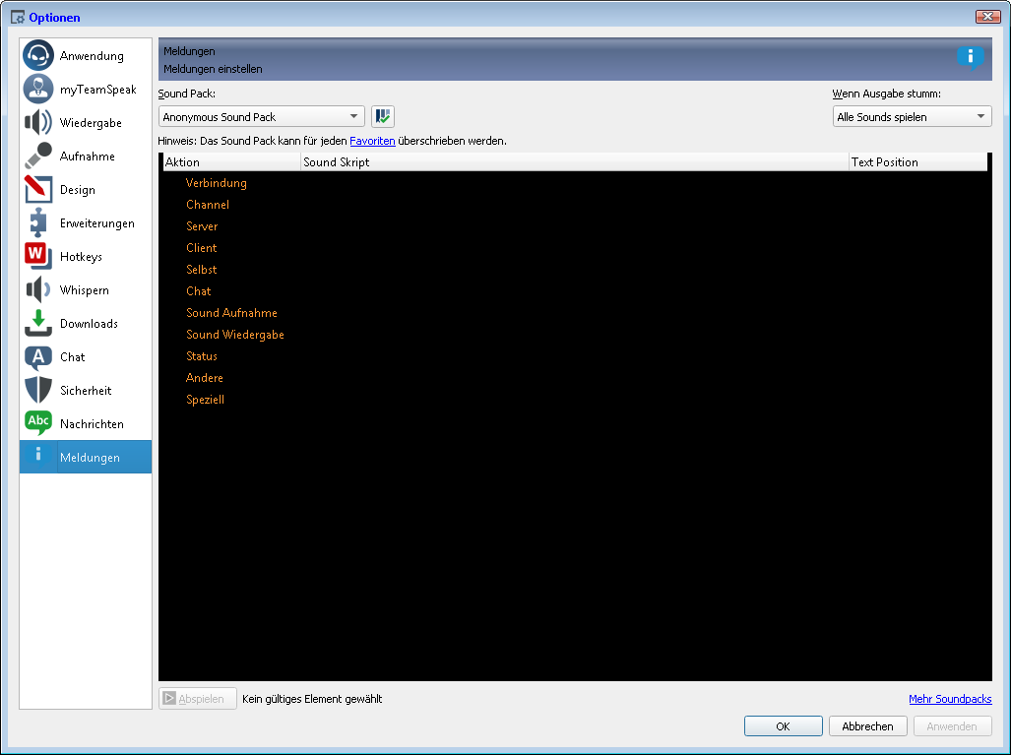Switch to the Aufnahme page
Viewport: 1011px width, 755px height.
pyautogui.click(x=86, y=157)
